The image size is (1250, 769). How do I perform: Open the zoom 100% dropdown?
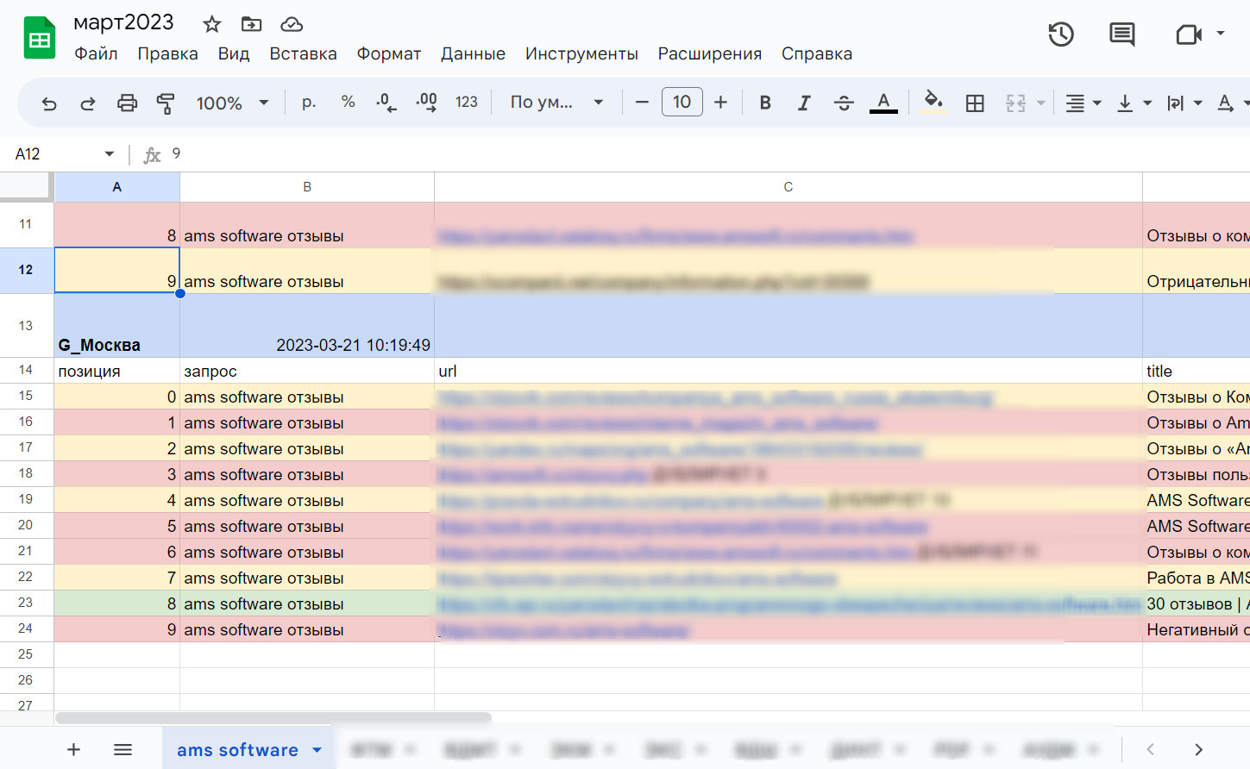pyautogui.click(x=232, y=103)
